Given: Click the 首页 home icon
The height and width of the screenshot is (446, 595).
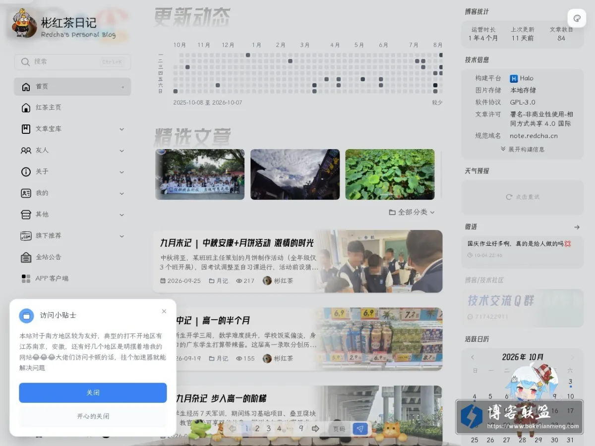Looking at the screenshot, I should coord(26,87).
